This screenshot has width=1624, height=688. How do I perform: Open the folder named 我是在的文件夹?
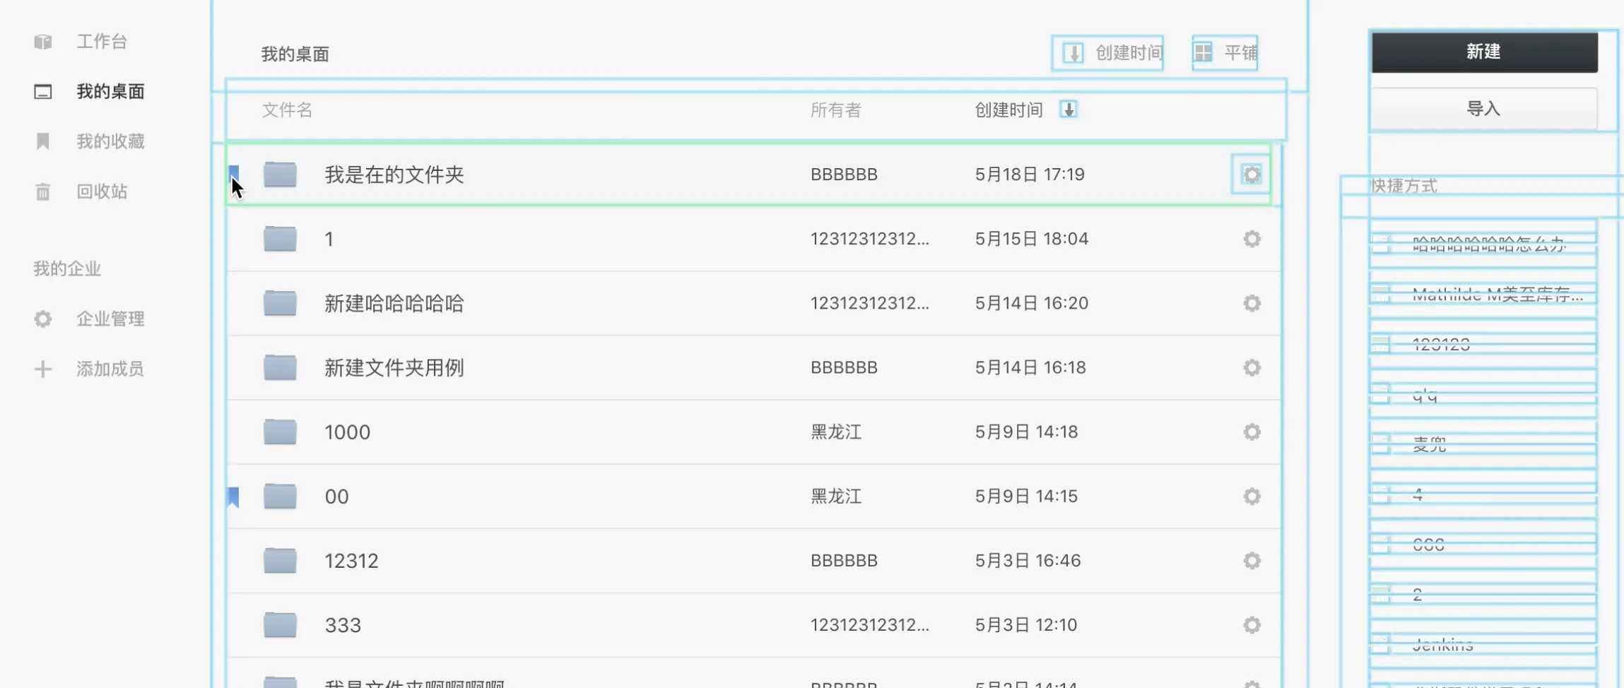tap(394, 174)
